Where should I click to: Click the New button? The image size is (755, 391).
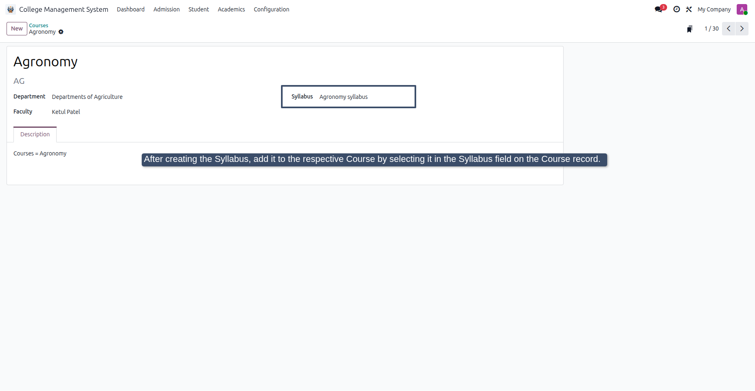pyautogui.click(x=17, y=28)
